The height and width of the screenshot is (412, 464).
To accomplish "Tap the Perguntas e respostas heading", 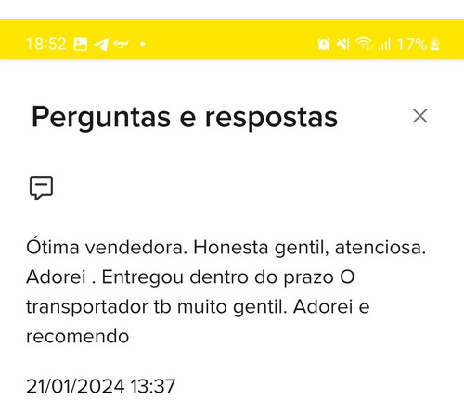I will tap(185, 118).
